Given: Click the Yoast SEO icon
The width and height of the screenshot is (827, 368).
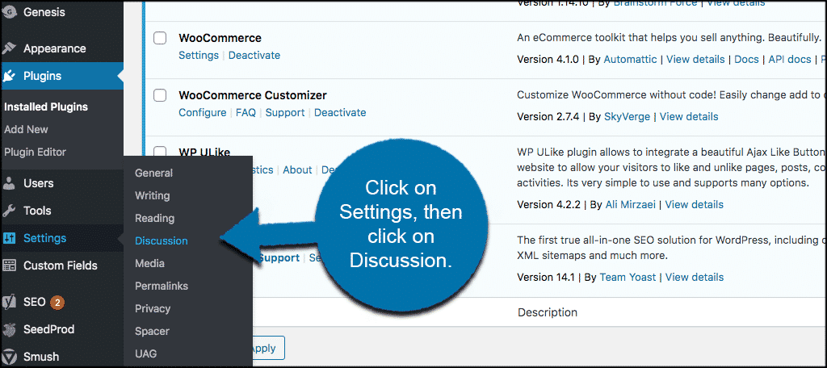Looking at the screenshot, I should [9, 303].
